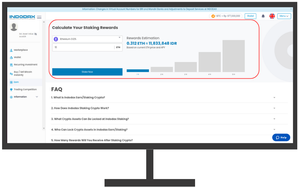The width and height of the screenshot is (299, 188).
Task: Go to Earn in the sidebar
Action: click(x=16, y=82)
